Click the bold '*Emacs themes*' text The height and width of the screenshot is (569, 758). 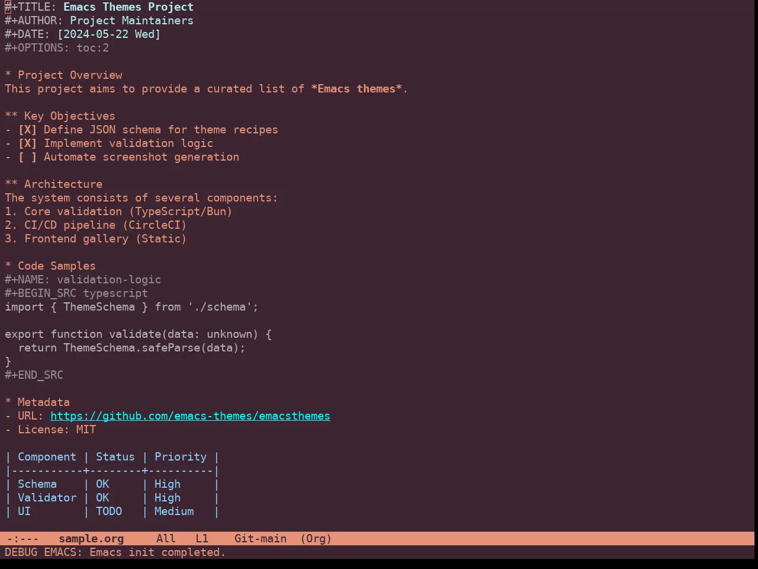356,89
